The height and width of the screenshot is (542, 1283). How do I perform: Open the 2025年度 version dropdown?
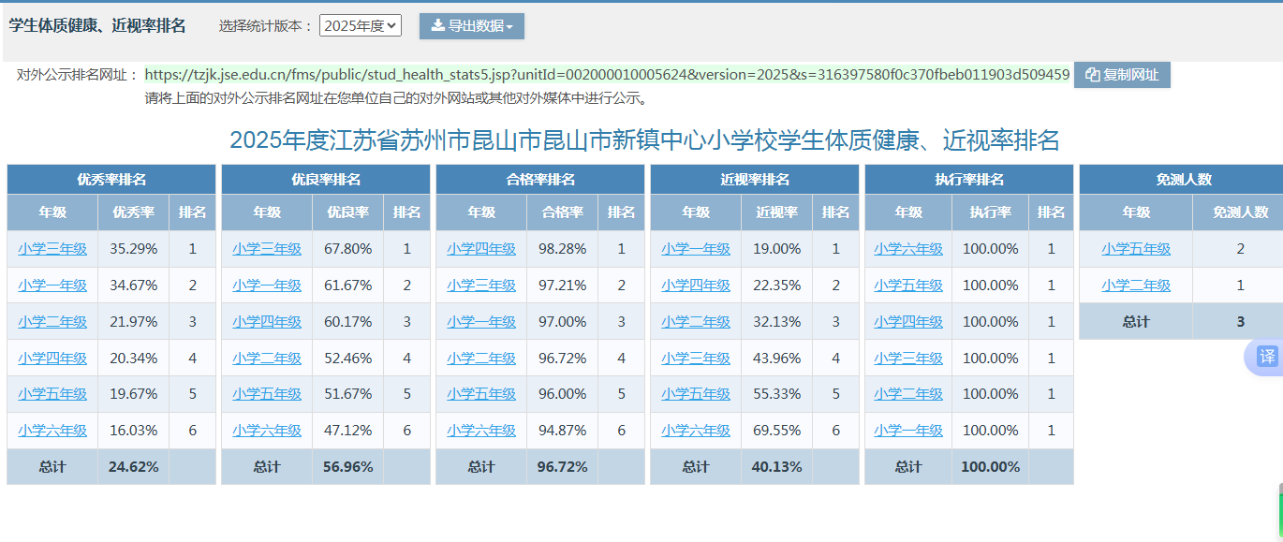pos(361,26)
